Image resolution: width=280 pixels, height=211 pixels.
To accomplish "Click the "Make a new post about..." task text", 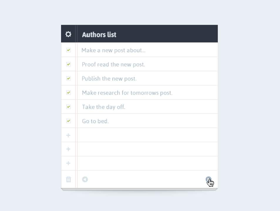I will tap(113, 50).
